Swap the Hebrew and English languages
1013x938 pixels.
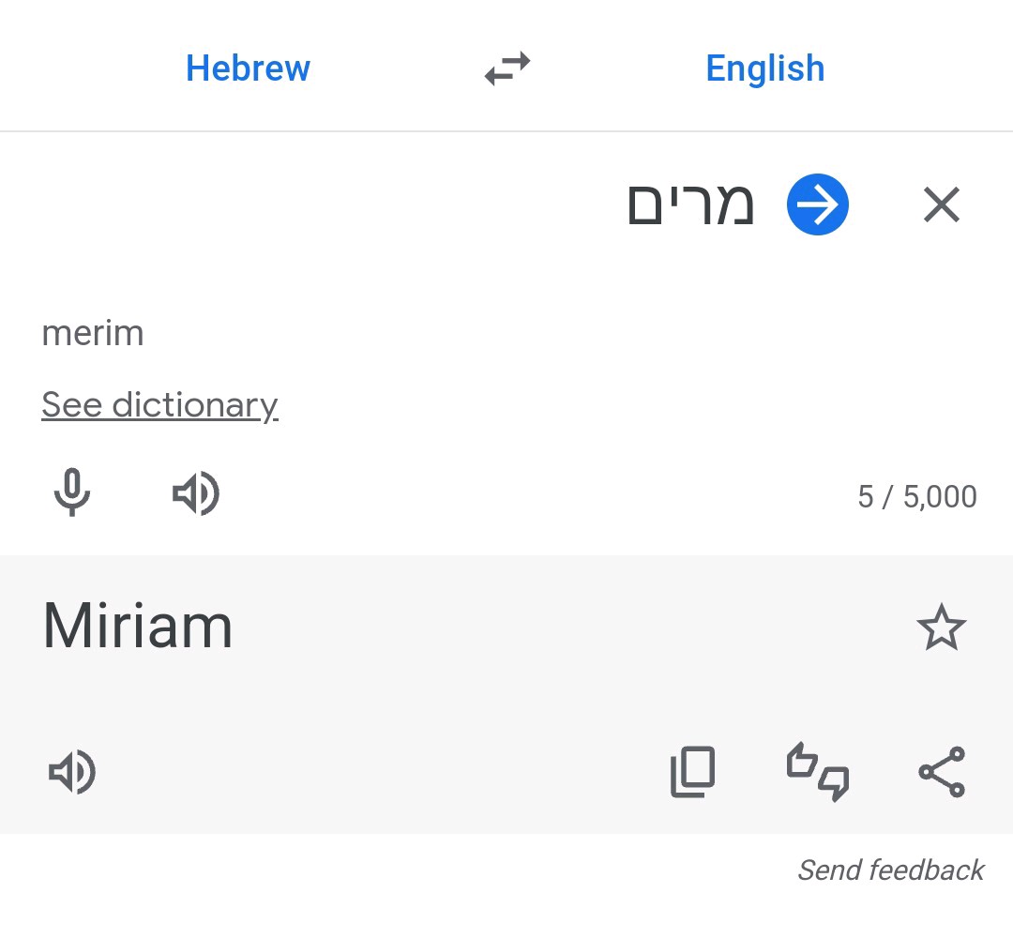[x=507, y=68]
